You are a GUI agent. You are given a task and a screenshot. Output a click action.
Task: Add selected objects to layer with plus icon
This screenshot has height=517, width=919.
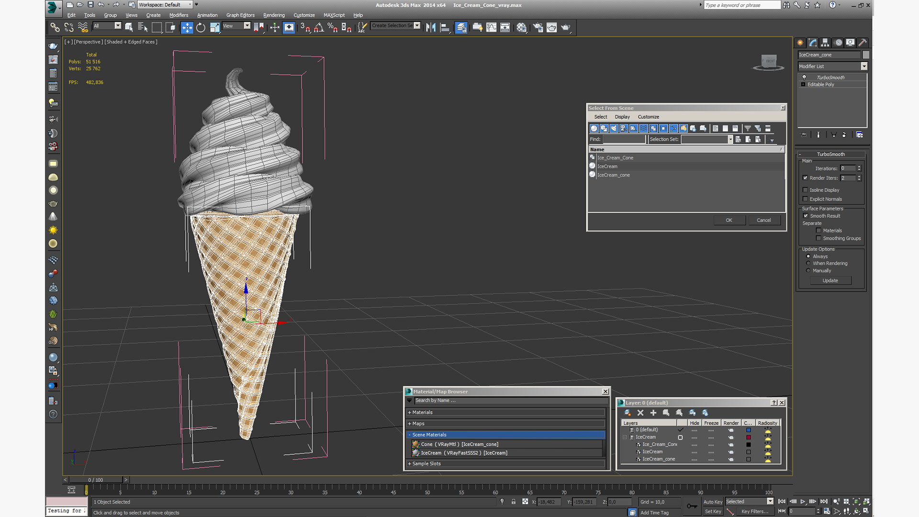[x=653, y=413]
